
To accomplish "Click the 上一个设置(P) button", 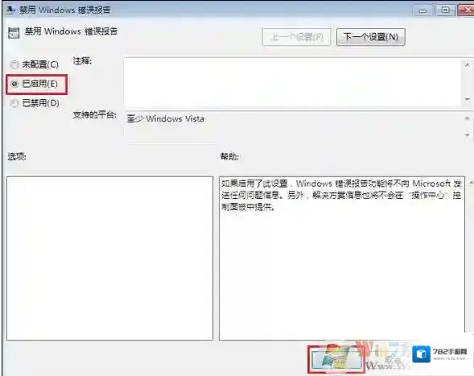I will 297,37.
